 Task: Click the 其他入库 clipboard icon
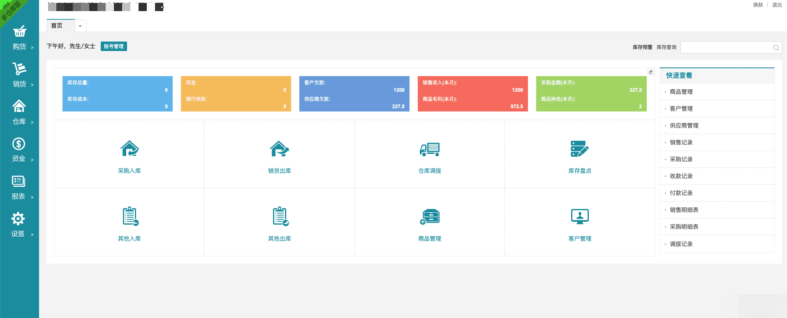(130, 216)
